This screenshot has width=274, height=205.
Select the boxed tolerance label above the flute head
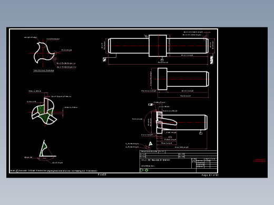[x=151, y=105]
